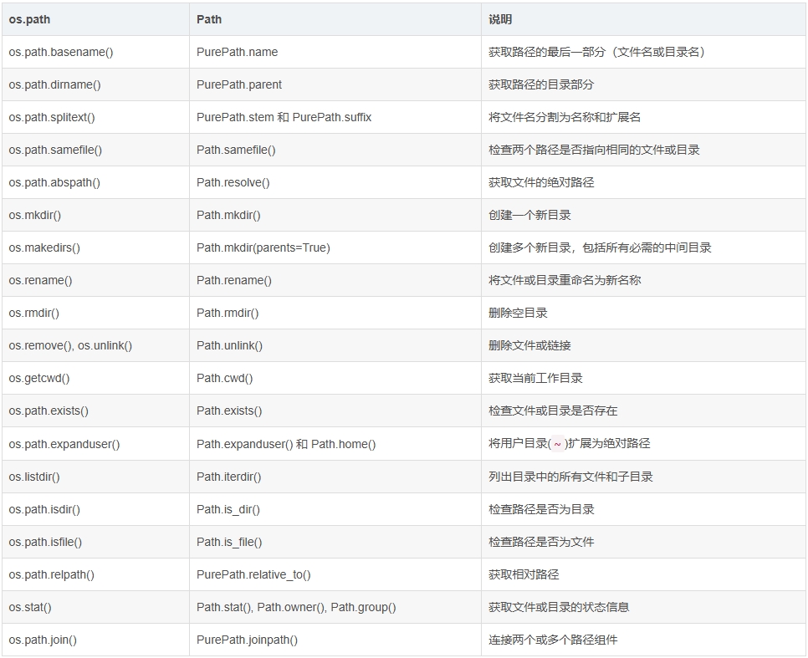
Task: Click description 获取文件的绝对路径
Action: (541, 182)
